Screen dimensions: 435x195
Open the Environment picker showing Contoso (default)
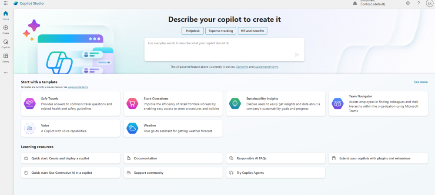pos(370,3)
